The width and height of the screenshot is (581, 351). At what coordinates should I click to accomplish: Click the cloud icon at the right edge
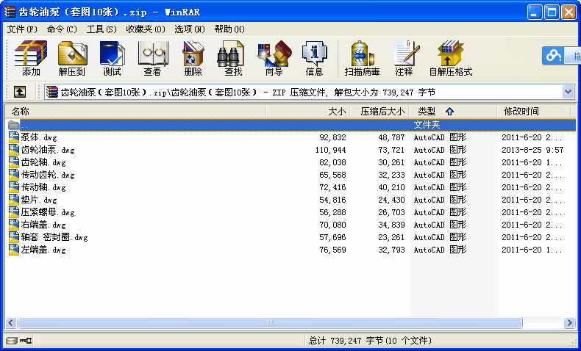554,57
